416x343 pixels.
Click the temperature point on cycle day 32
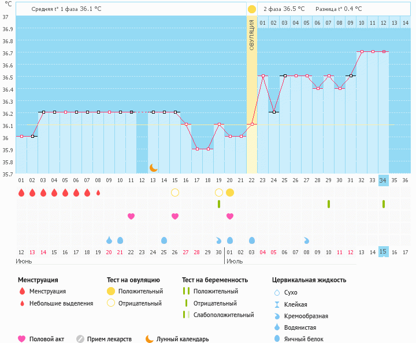(x=362, y=51)
